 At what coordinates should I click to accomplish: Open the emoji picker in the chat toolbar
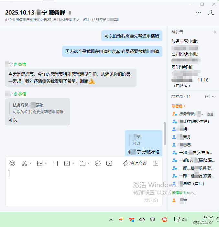click(x=12, y=163)
